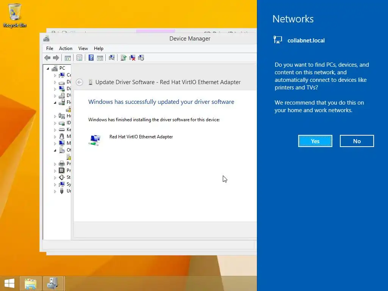388x291 pixels.
Task: Click the Update Driver Software toolbar icon
Action: pyautogui.click(x=124, y=58)
